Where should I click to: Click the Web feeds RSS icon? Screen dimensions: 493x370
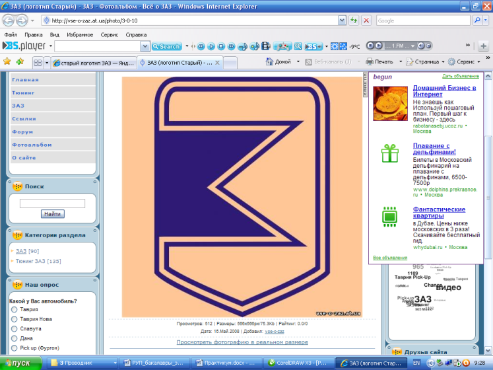coord(308,61)
